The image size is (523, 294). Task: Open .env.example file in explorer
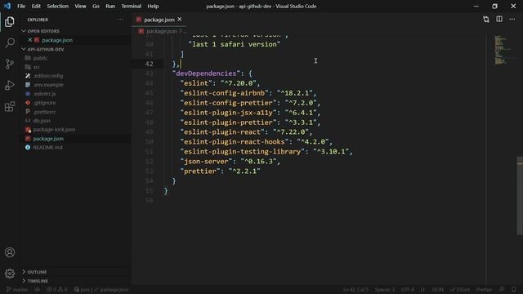[x=48, y=85]
